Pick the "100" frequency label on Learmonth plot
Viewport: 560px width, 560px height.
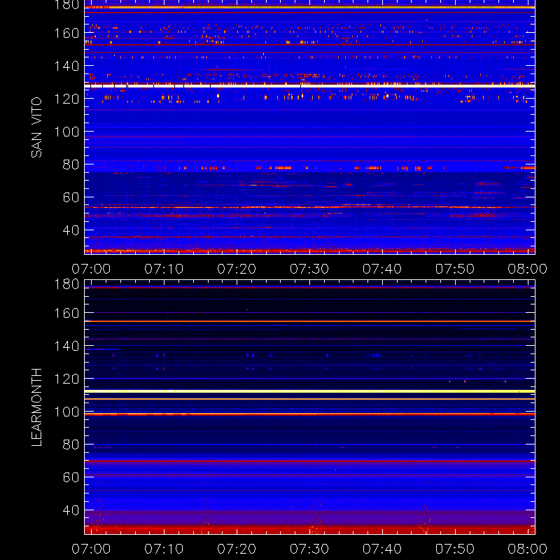66,412
